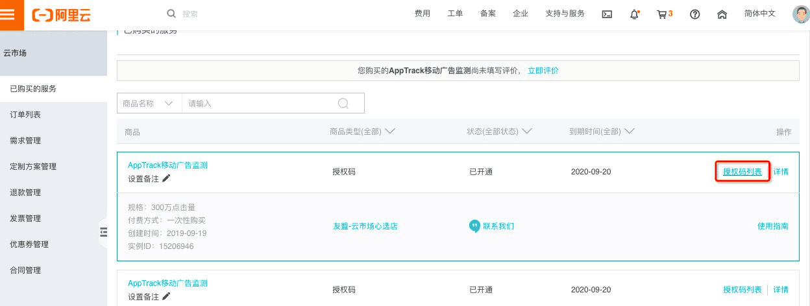Expand the 商品类型(全部) filter
810x306 pixels.
pos(363,132)
